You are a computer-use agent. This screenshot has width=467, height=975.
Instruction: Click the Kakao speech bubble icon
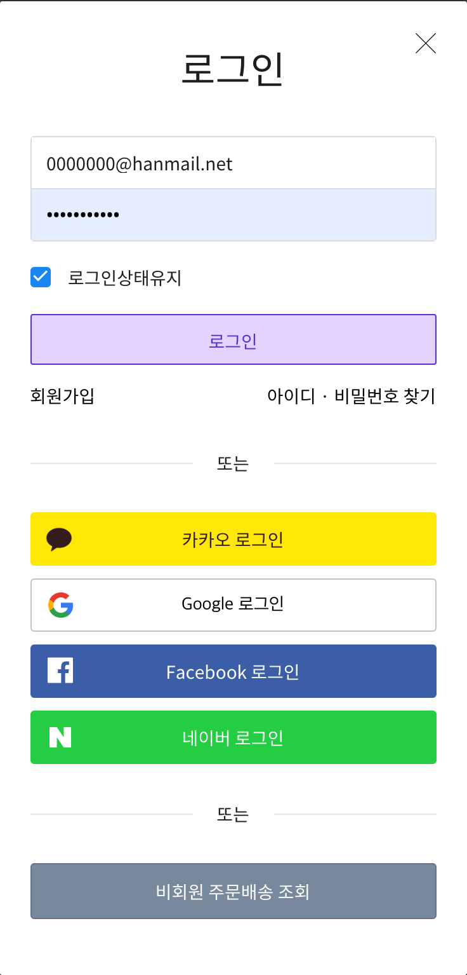tap(59, 540)
